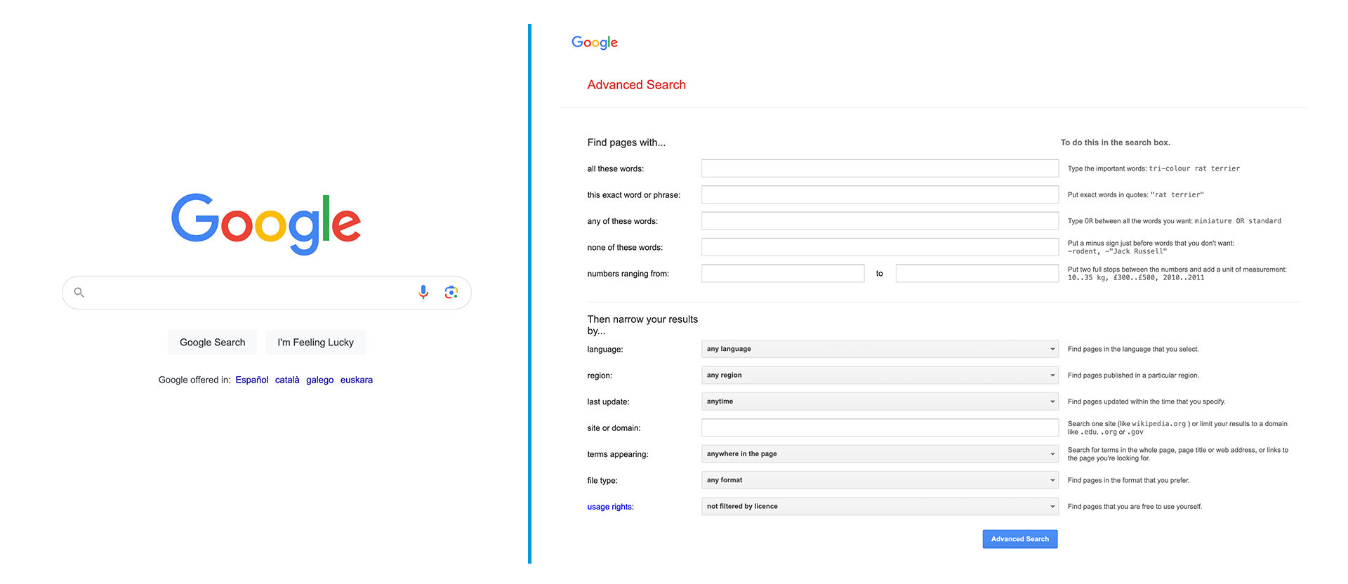Switch Google to euskara
This screenshot has width=1348, height=584.
click(357, 380)
